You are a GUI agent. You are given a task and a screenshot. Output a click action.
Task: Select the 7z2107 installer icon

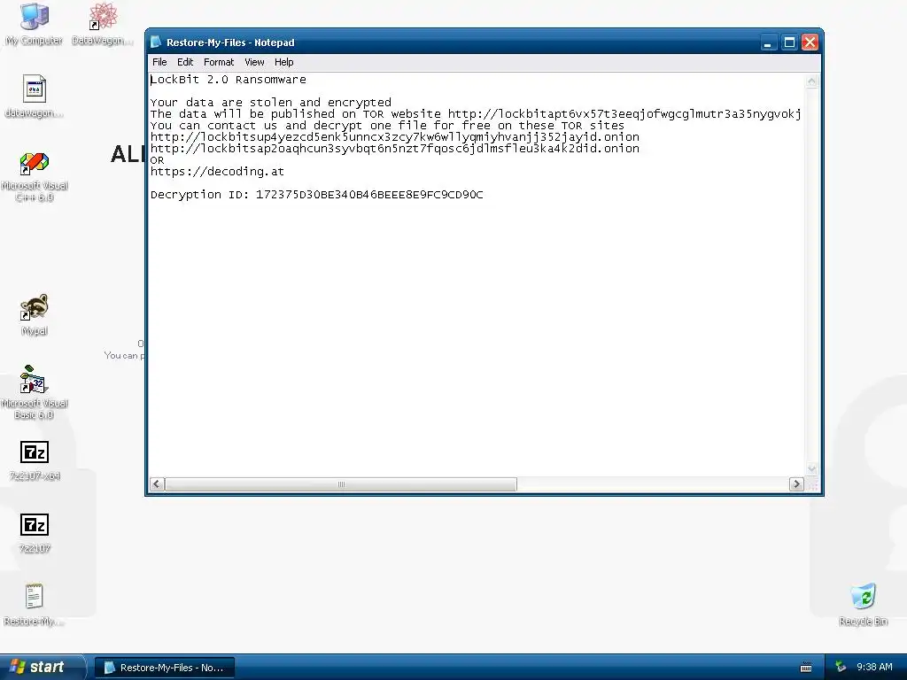coord(35,533)
